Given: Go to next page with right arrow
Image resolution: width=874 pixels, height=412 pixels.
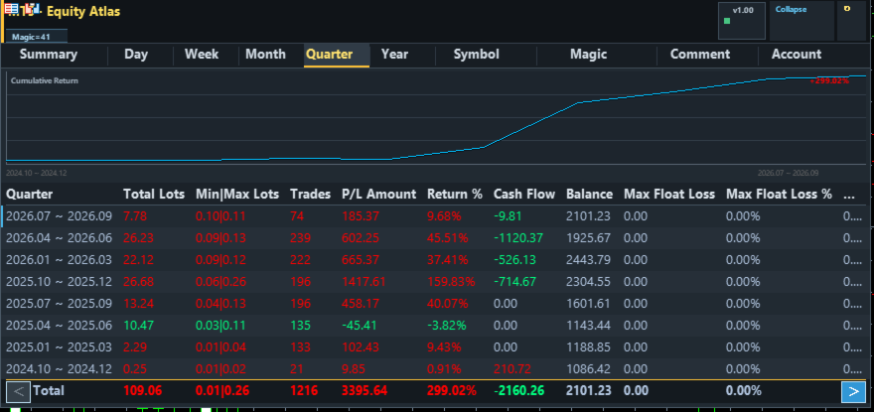Looking at the screenshot, I should pyautogui.click(x=853, y=392).
